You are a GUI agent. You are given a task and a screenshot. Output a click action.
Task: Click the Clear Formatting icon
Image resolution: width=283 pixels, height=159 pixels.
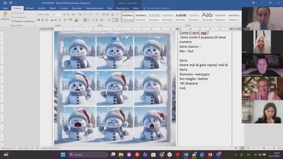pyautogui.click(x=80, y=15)
